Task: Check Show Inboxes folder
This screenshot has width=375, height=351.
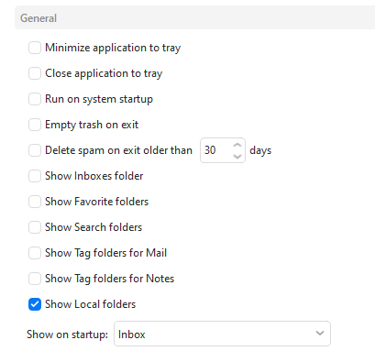Action: click(35, 176)
